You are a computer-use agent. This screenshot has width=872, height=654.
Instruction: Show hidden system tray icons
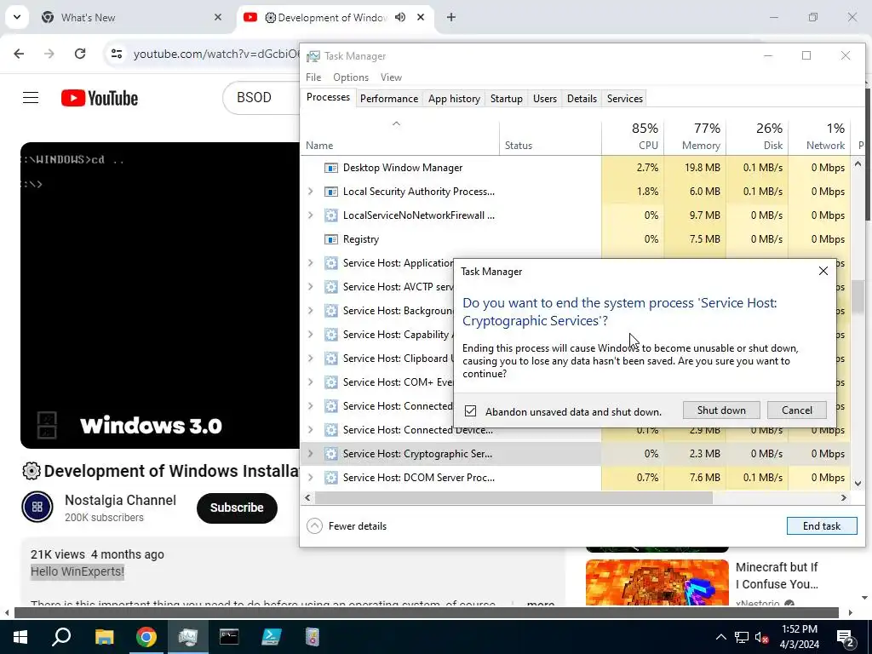coord(720,637)
